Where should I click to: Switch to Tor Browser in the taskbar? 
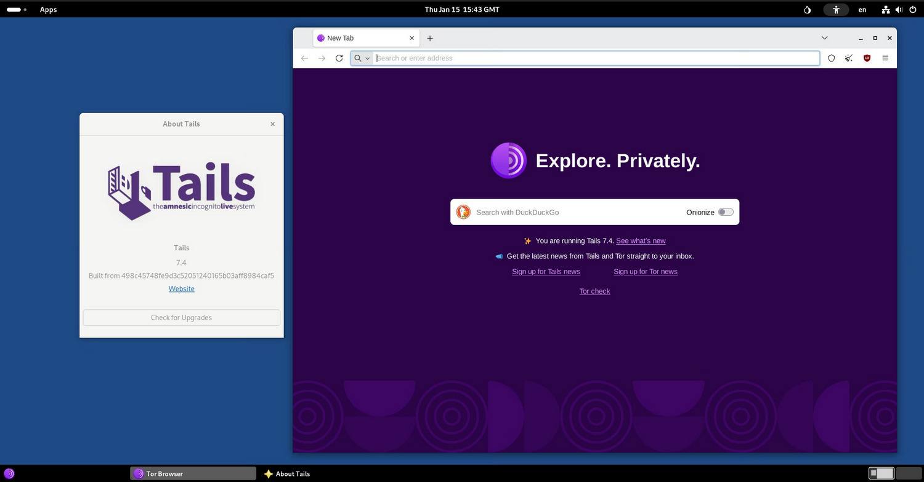pos(193,473)
